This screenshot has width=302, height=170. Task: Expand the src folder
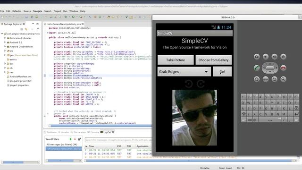tap(5, 51)
